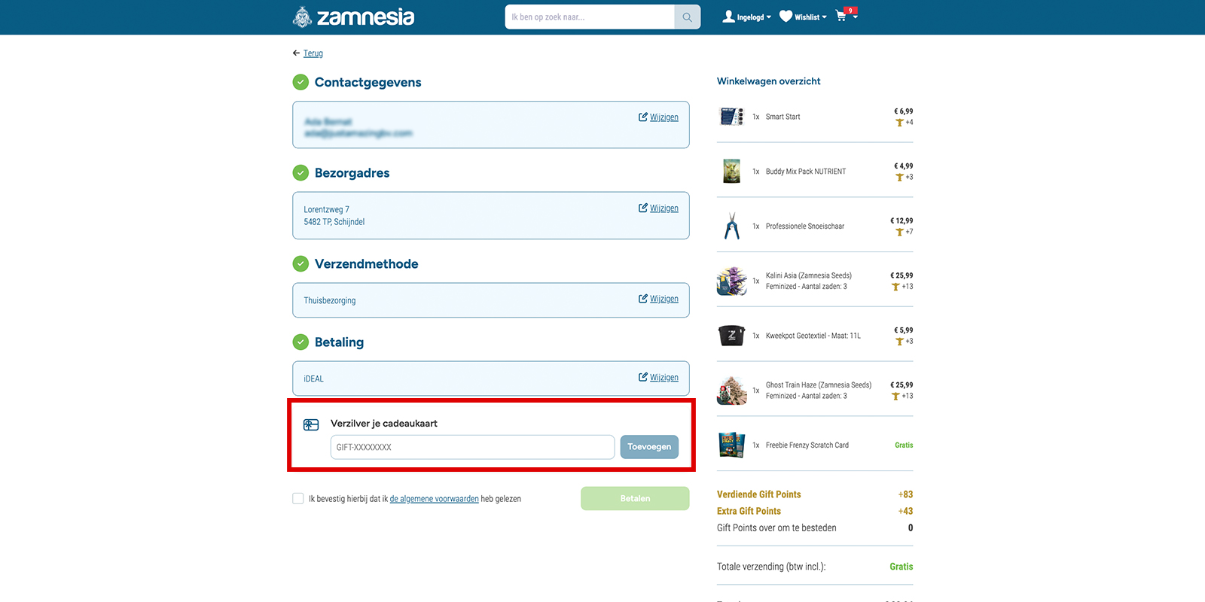Click Wijzigen for Verzendmethode
The height and width of the screenshot is (602, 1205).
click(x=658, y=299)
